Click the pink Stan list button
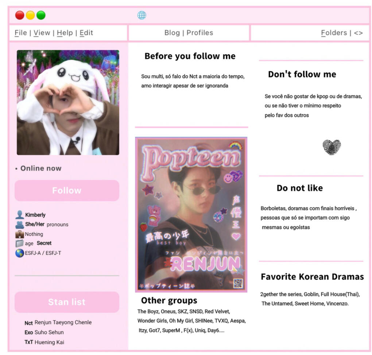 coord(67,302)
